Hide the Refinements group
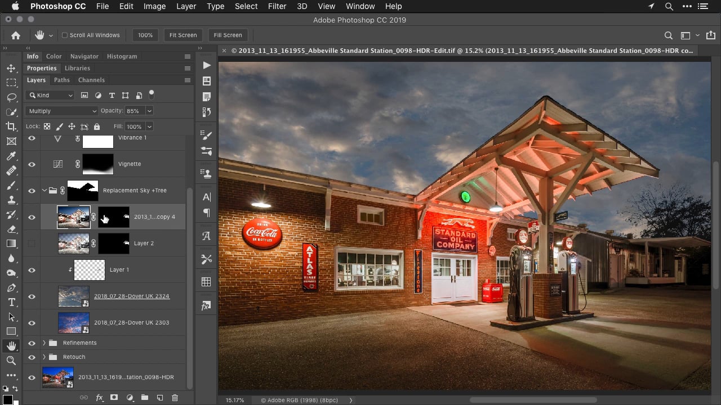The image size is (721, 405). point(32,343)
